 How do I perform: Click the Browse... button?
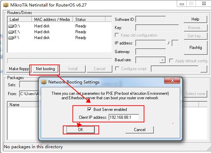click(x=196, y=28)
